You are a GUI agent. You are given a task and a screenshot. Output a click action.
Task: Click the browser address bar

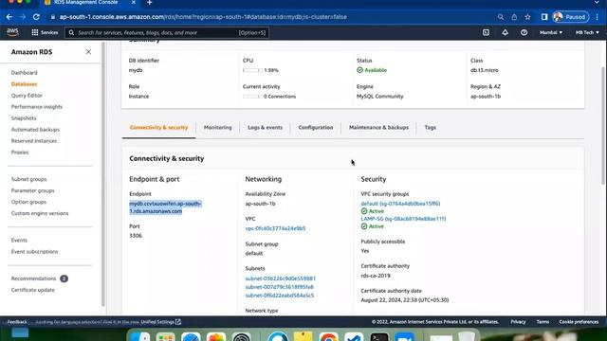pyautogui.click(x=271, y=17)
